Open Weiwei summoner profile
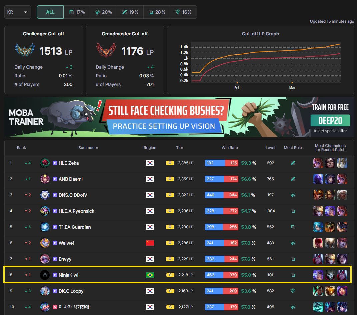This screenshot has height=315, width=357. pos(66,243)
